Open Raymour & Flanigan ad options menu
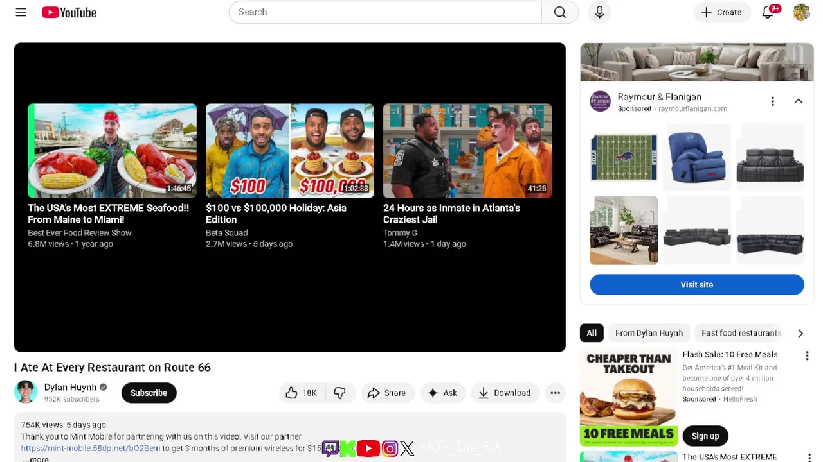This screenshot has width=823, height=462. click(773, 101)
